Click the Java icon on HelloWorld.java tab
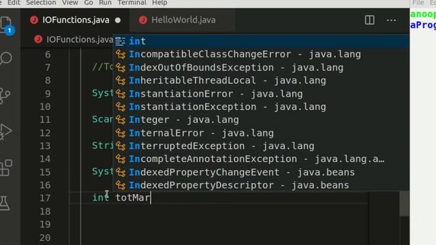The width and height of the screenshot is (436, 245). coord(143,20)
